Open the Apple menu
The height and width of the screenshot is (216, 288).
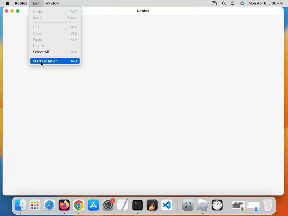7,3
